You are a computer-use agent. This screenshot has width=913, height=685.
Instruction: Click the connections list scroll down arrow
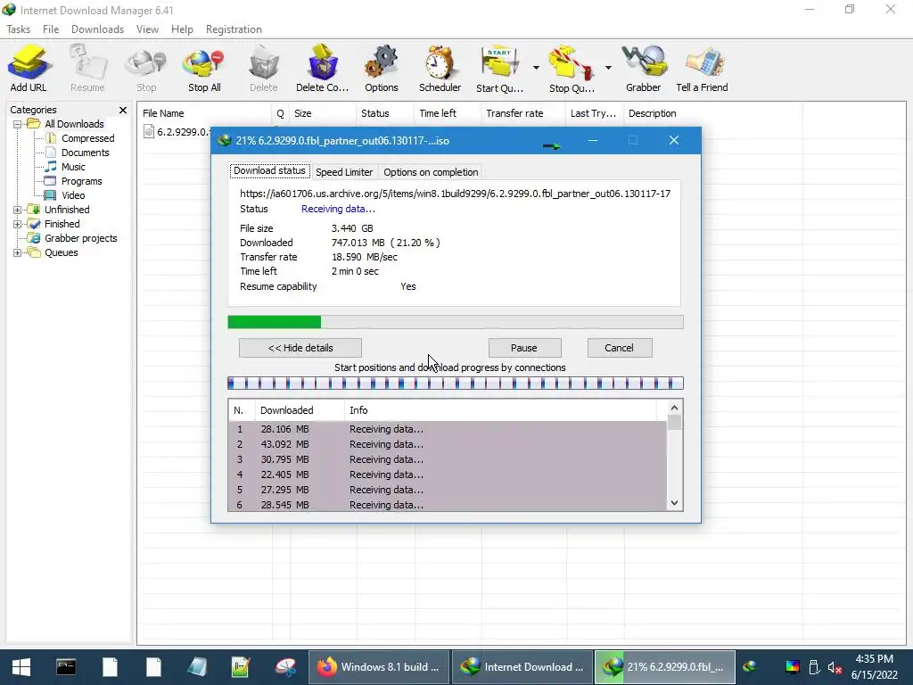pyautogui.click(x=674, y=503)
